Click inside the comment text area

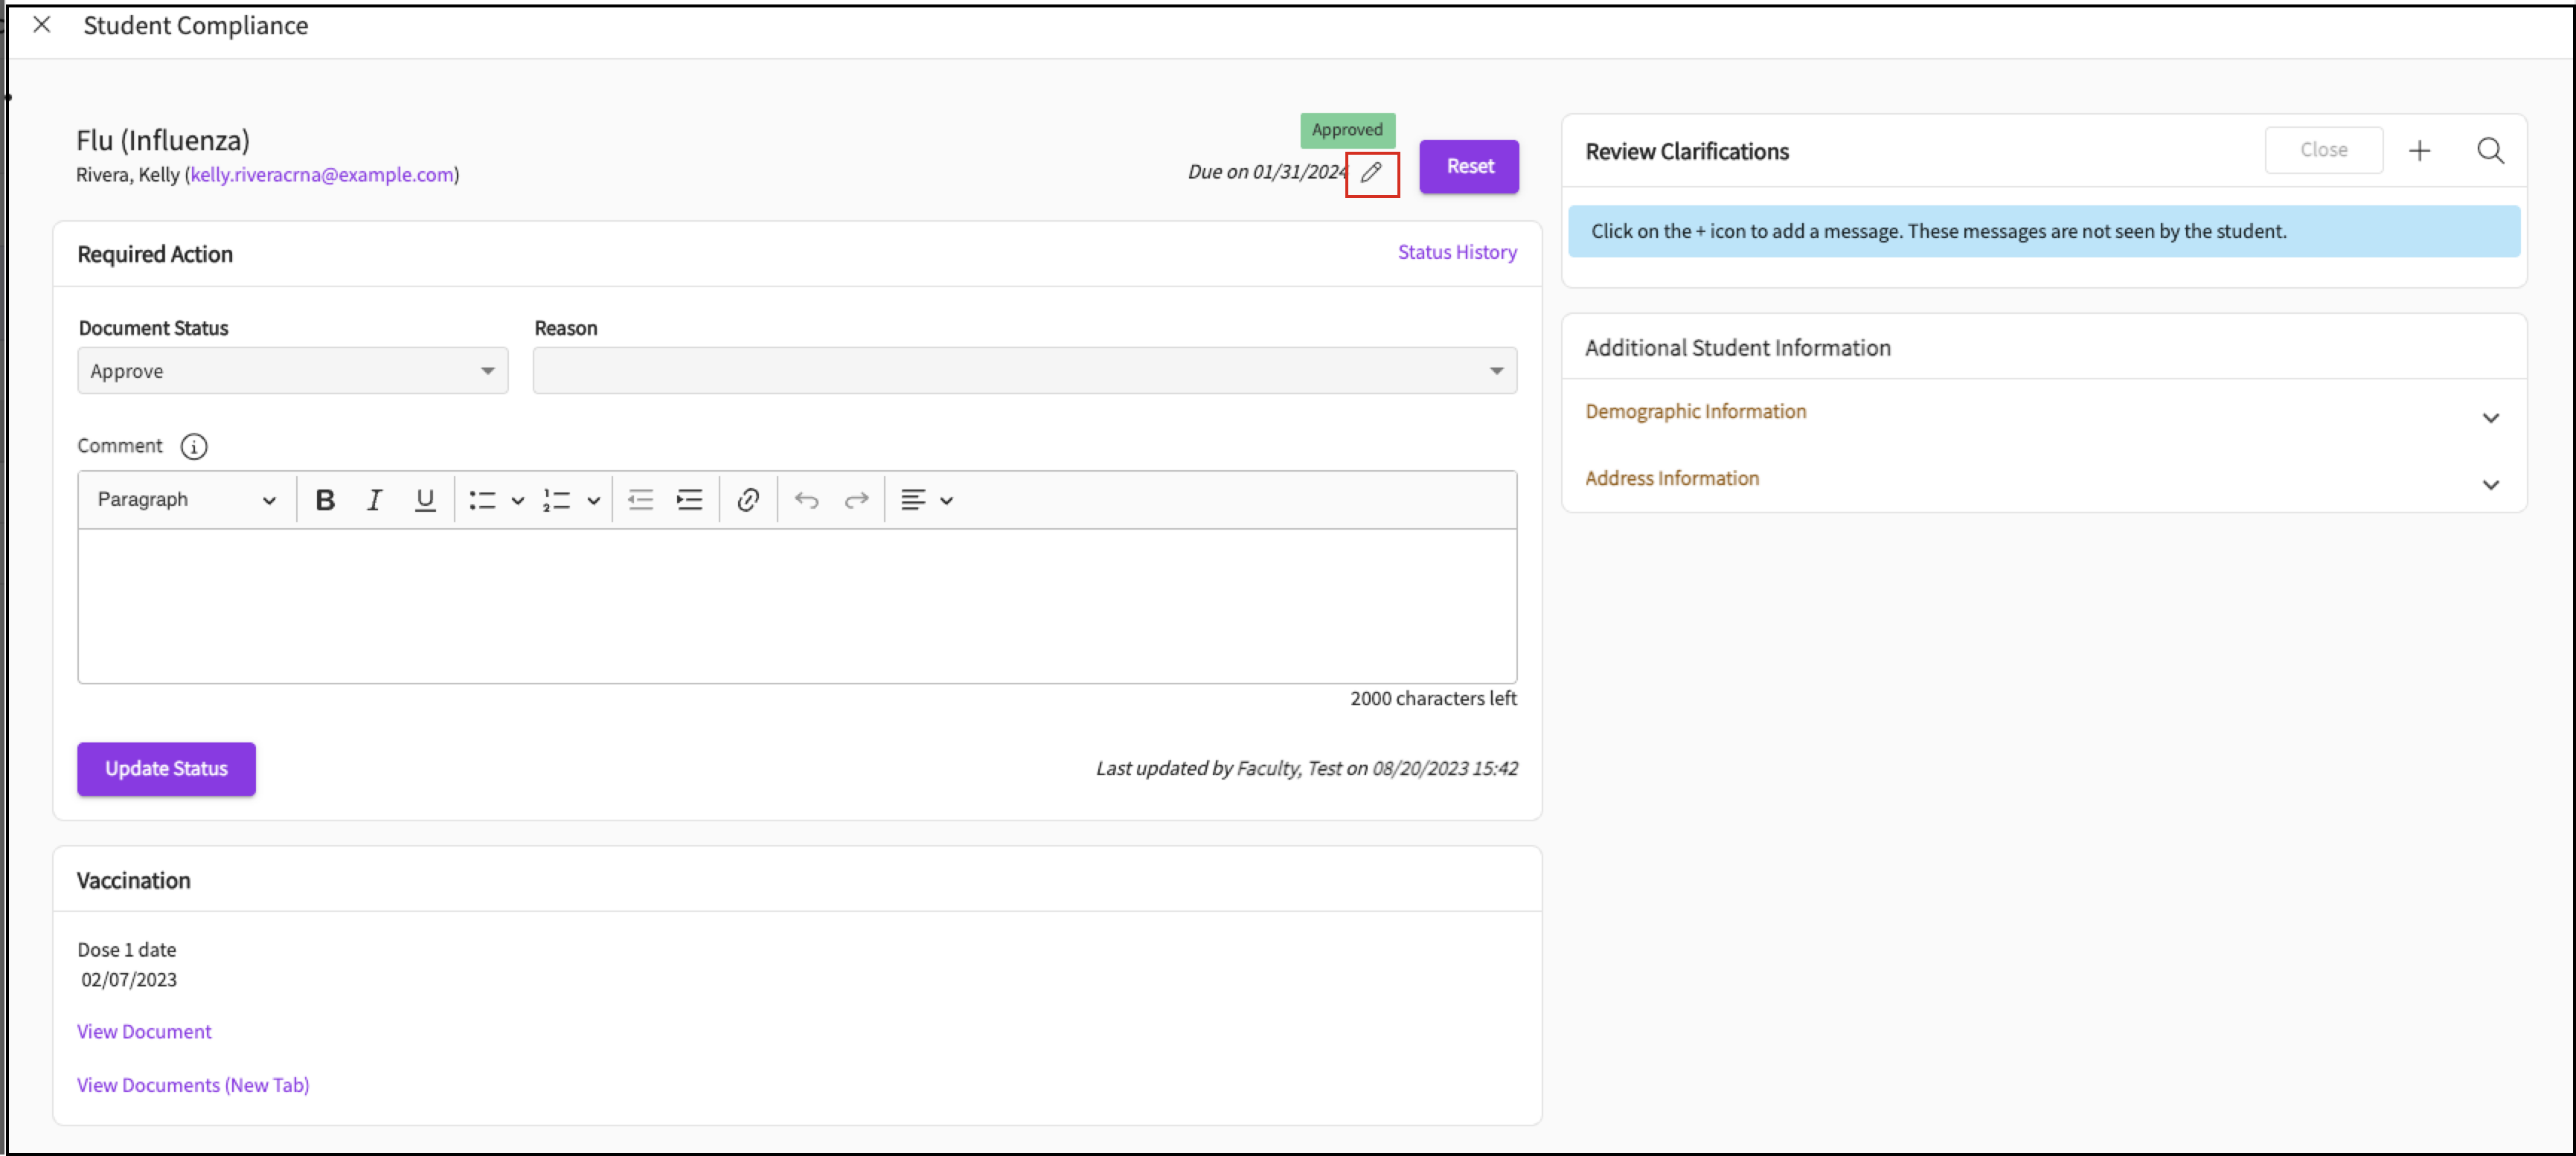coord(796,606)
